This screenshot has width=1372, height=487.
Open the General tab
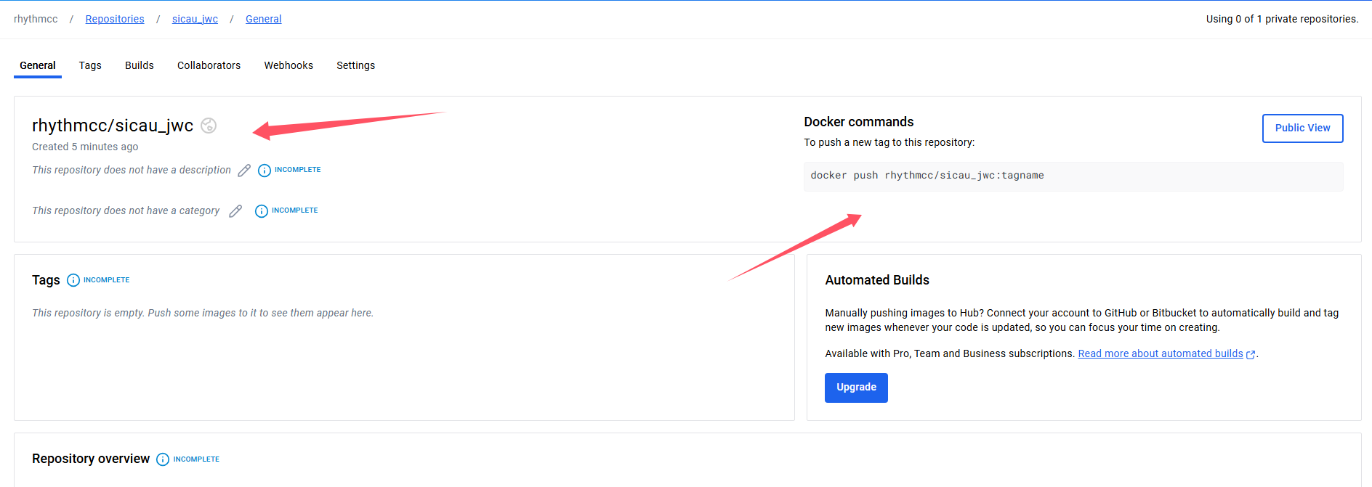click(38, 65)
